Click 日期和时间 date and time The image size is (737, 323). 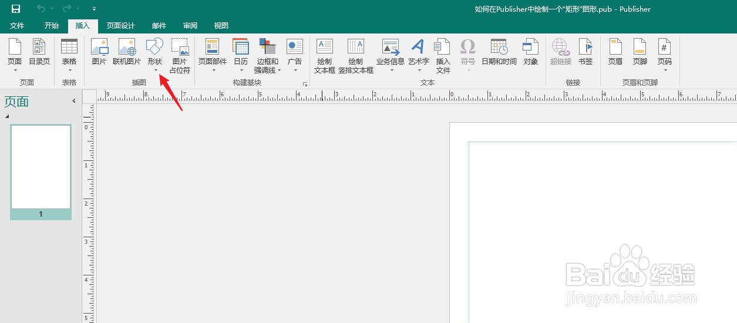pos(499,52)
